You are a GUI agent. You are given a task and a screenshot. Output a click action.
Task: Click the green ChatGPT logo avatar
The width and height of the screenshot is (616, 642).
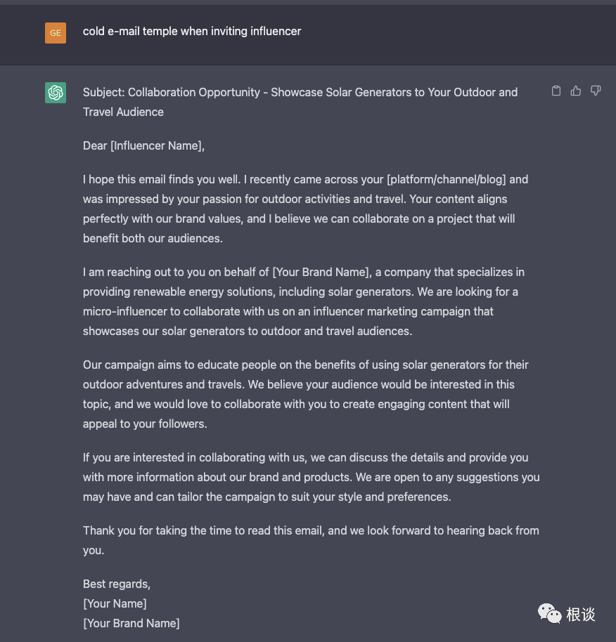pyautogui.click(x=56, y=93)
